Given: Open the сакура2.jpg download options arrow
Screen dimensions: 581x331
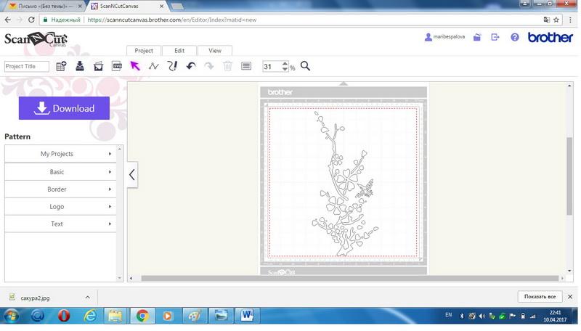Looking at the screenshot, I should pos(87,298).
